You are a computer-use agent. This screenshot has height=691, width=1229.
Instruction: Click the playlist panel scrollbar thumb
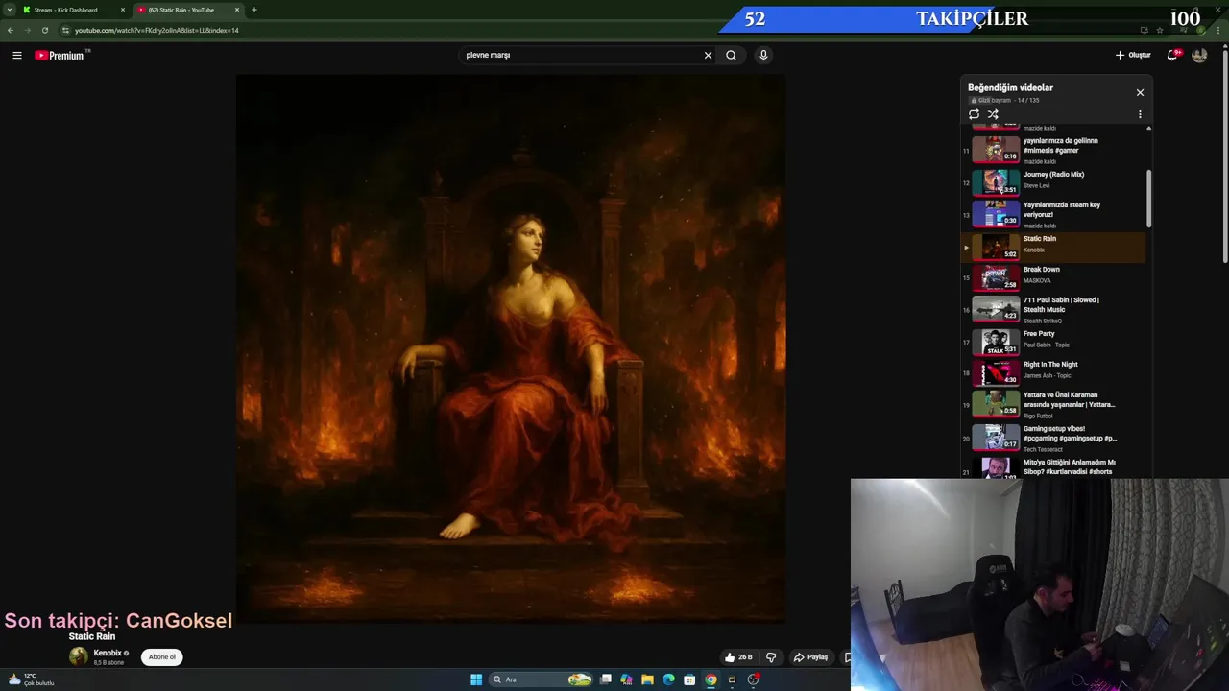point(1148,198)
